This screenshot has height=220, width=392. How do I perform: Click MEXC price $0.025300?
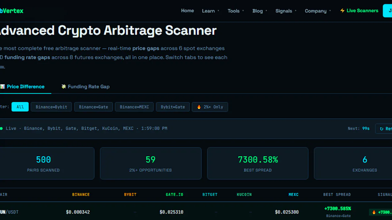pos(287,212)
